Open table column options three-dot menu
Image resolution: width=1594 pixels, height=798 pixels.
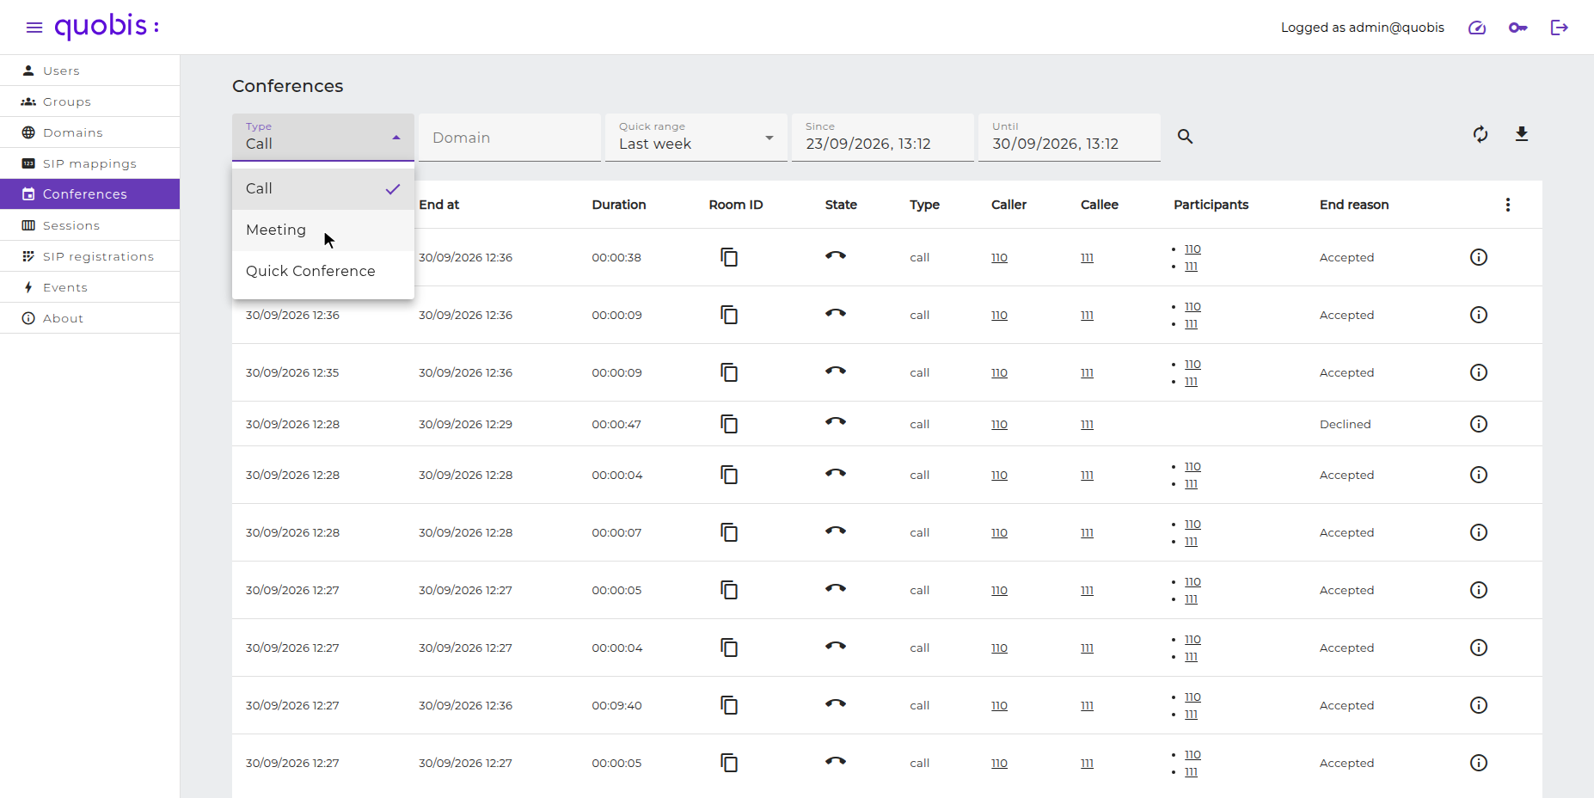pos(1508,205)
